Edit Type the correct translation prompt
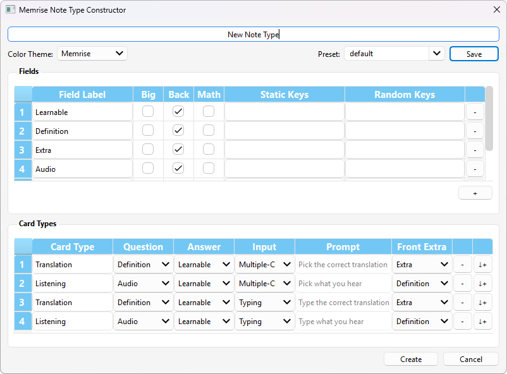This screenshot has height=374, width=507. click(x=343, y=302)
